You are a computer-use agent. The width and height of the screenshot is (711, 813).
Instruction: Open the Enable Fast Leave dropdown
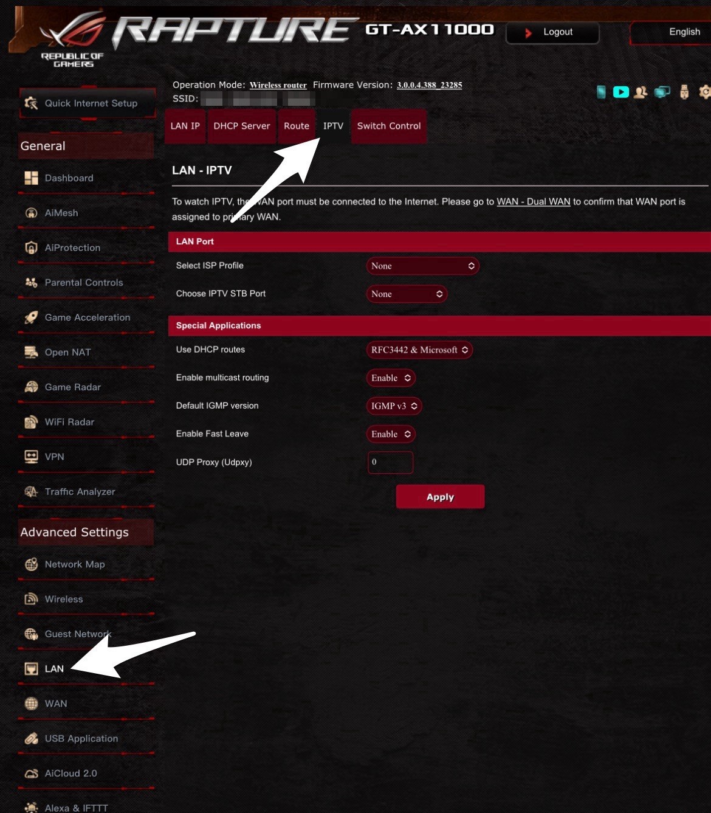coord(391,434)
